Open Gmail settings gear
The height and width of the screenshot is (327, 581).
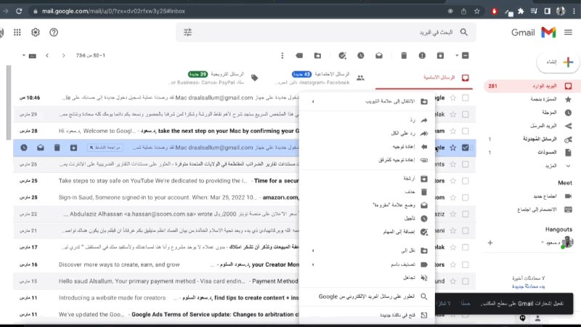tap(35, 33)
